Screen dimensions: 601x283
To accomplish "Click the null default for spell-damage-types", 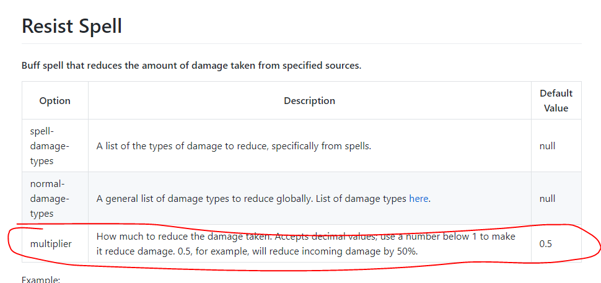I will [547, 146].
